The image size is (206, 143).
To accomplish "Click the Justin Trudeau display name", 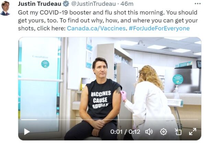I will [39, 4].
